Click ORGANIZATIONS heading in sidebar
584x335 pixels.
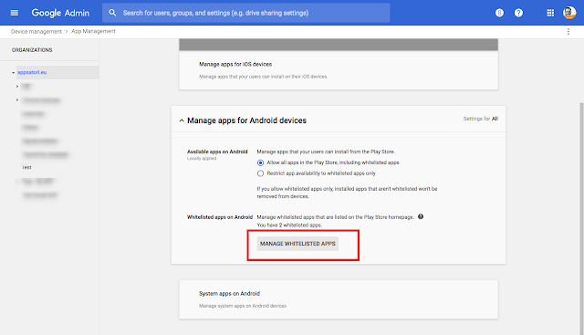point(32,50)
